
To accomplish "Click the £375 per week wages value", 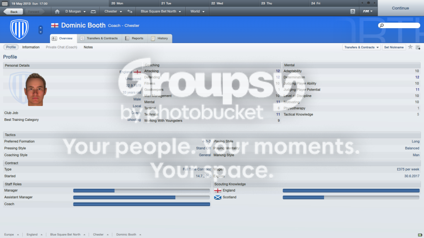I will [x=408, y=169].
